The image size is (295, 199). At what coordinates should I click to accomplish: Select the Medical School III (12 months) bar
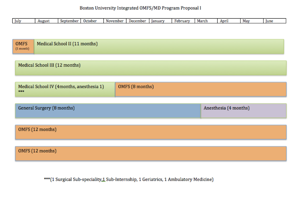pyautogui.click(x=151, y=68)
